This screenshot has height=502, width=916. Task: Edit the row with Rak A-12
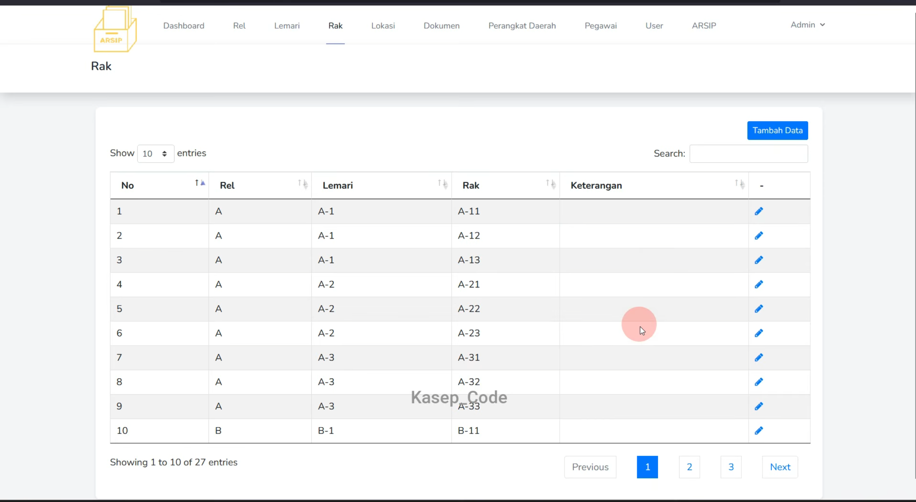pos(759,236)
